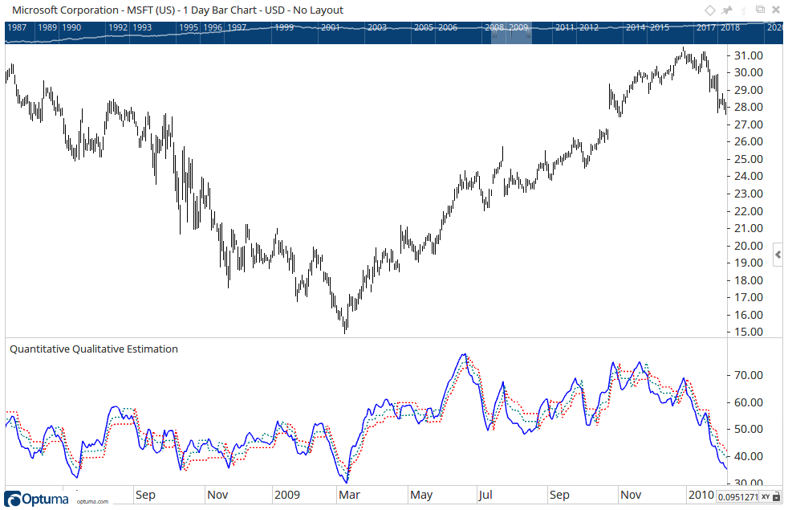Click 2018 in the timeline overview bar
The image size is (788, 510).
click(729, 27)
